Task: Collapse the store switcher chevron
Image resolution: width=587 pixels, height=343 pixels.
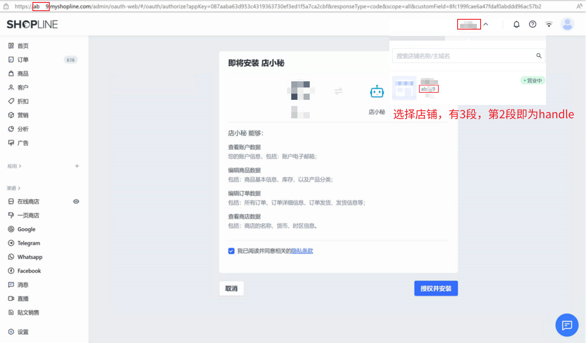Action: [x=486, y=24]
